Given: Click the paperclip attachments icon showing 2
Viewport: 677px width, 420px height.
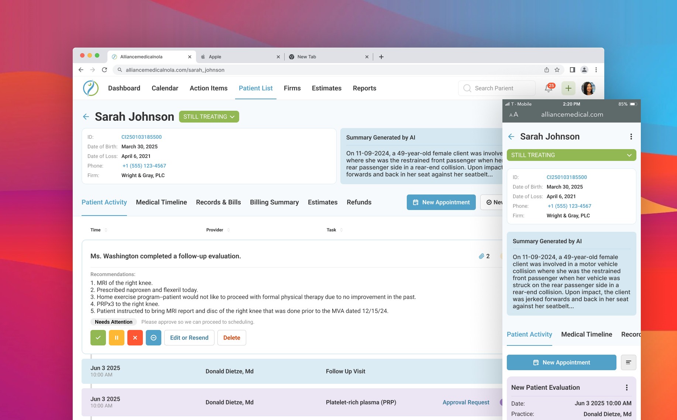Looking at the screenshot, I should [482, 256].
